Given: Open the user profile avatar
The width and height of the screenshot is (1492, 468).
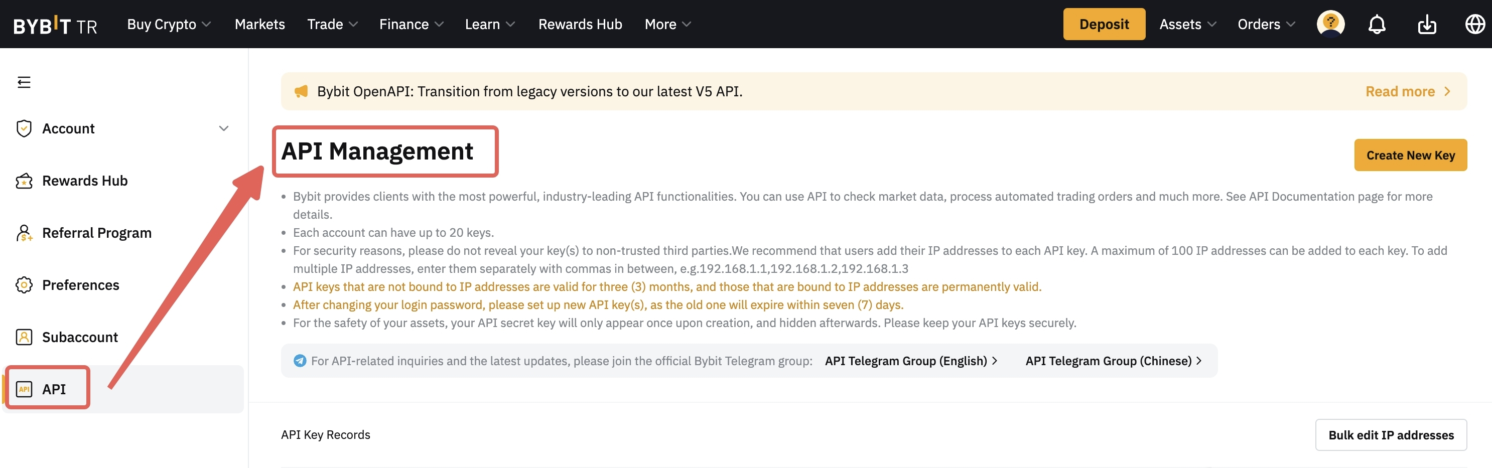Looking at the screenshot, I should point(1330,24).
